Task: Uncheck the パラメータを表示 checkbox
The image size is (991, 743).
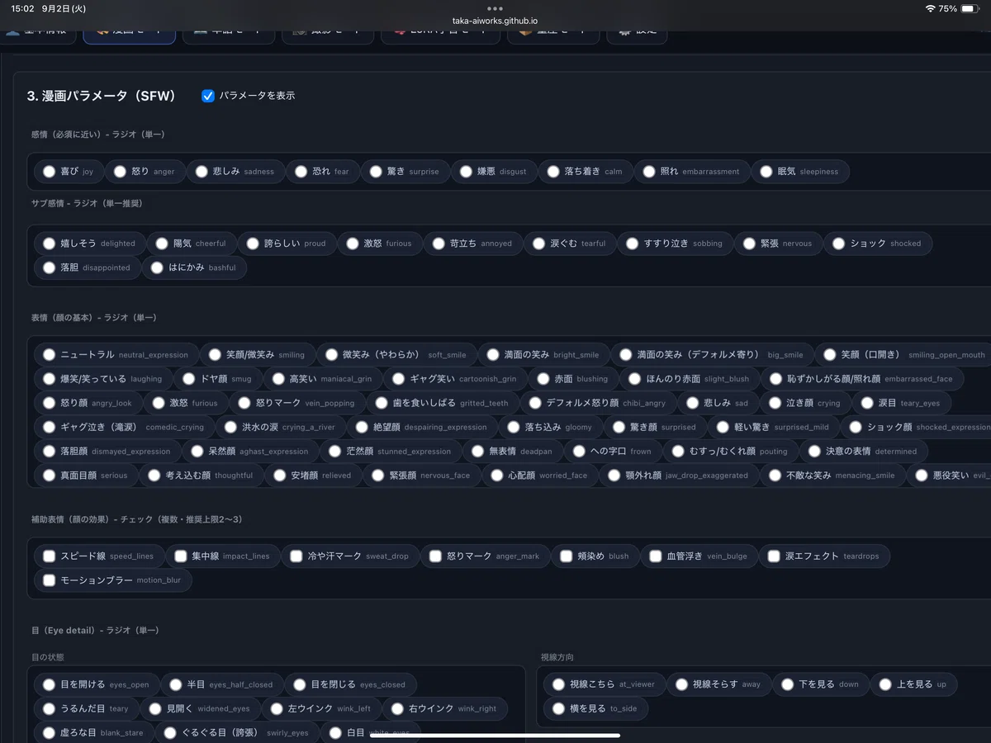Action: tap(208, 96)
